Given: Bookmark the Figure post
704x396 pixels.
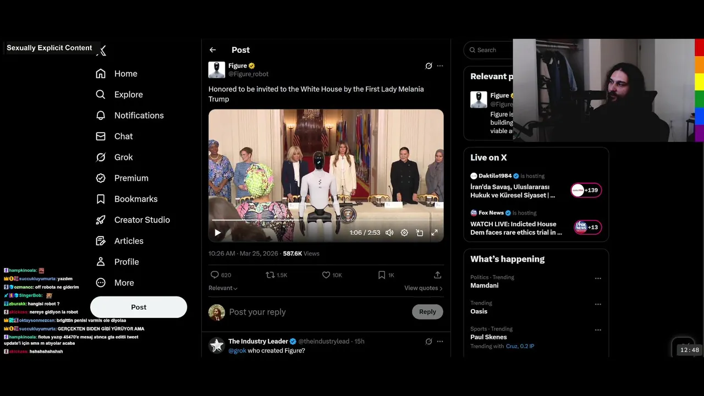Looking at the screenshot, I should (382, 275).
